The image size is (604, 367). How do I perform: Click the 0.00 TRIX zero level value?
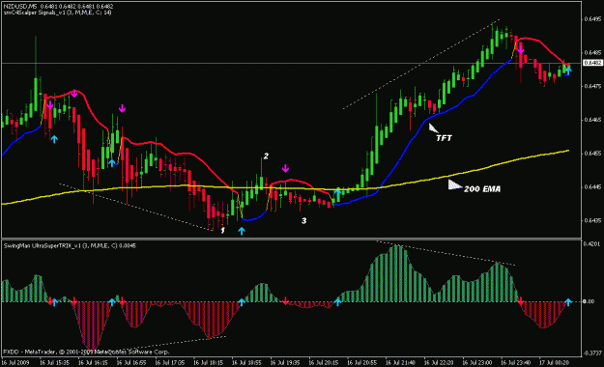tap(589, 301)
